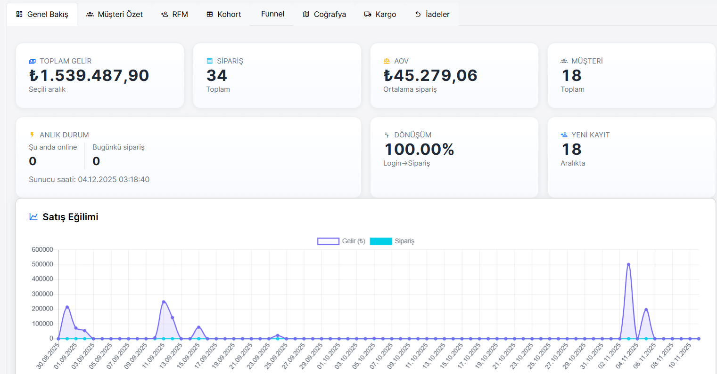This screenshot has width=717, height=374.
Task: Click the Toplam Gelir money icon
Action: pos(32,61)
